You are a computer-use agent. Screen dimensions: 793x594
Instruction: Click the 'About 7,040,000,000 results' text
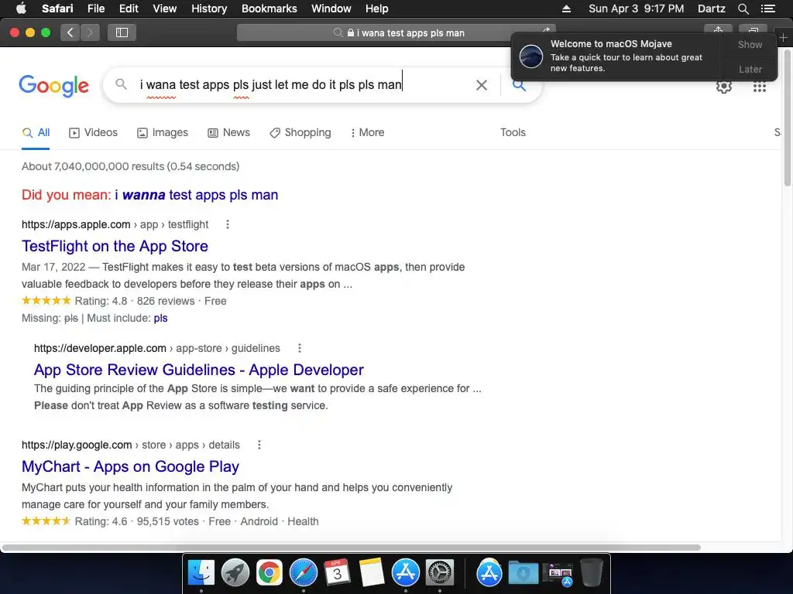tap(130, 167)
